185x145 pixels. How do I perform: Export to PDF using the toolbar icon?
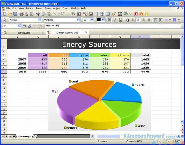[26, 14]
